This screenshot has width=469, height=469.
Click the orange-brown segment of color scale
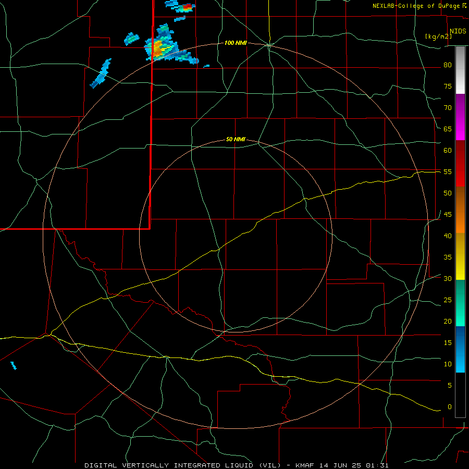pos(460,209)
